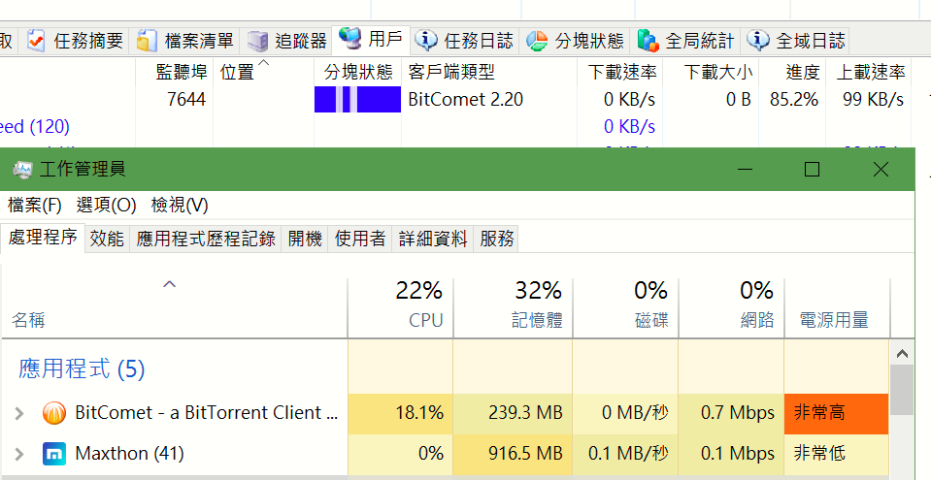Sort processes by 記憶體 column
The width and height of the screenshot is (931, 480).
pos(513,308)
